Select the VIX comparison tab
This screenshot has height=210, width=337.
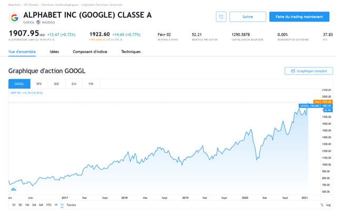91,83
